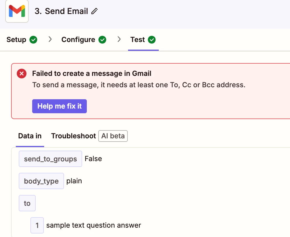Click the index 1 item under 'to'
The image size is (290, 237).
[37, 225]
